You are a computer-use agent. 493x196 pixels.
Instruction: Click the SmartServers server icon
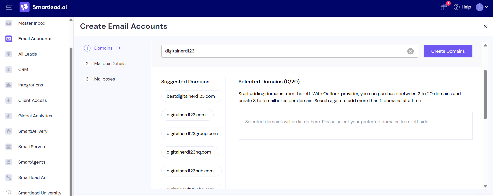click(9, 147)
